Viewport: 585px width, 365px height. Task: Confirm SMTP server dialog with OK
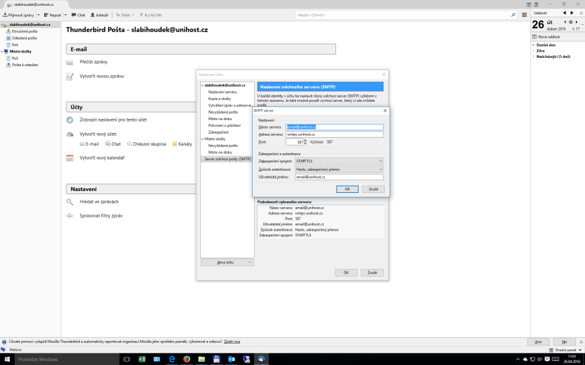[x=347, y=190]
